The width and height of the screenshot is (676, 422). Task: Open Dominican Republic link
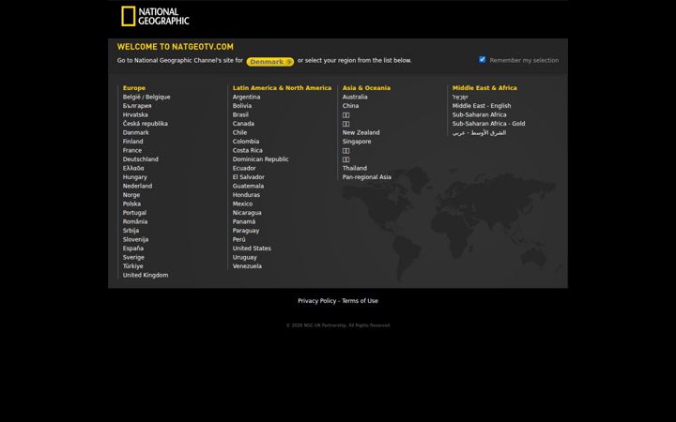tap(261, 159)
